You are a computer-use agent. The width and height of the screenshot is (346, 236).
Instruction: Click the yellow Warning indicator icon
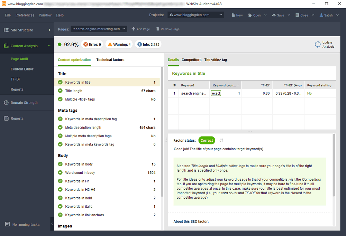coord(109,44)
